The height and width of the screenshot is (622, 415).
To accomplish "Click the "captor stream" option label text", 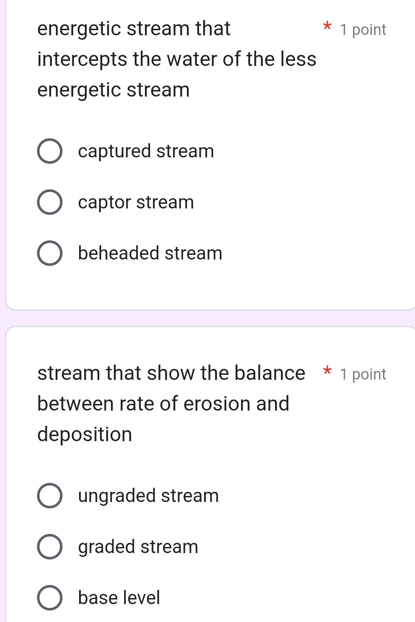I will [x=136, y=203].
